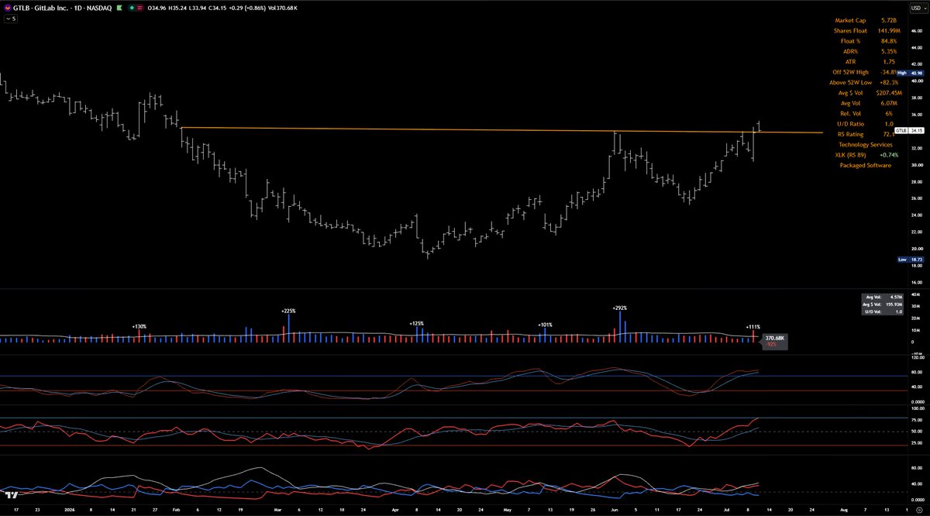The height and width of the screenshot is (516, 930).
Task: Click the Low 18.73 price axis label
Action: tap(910, 260)
